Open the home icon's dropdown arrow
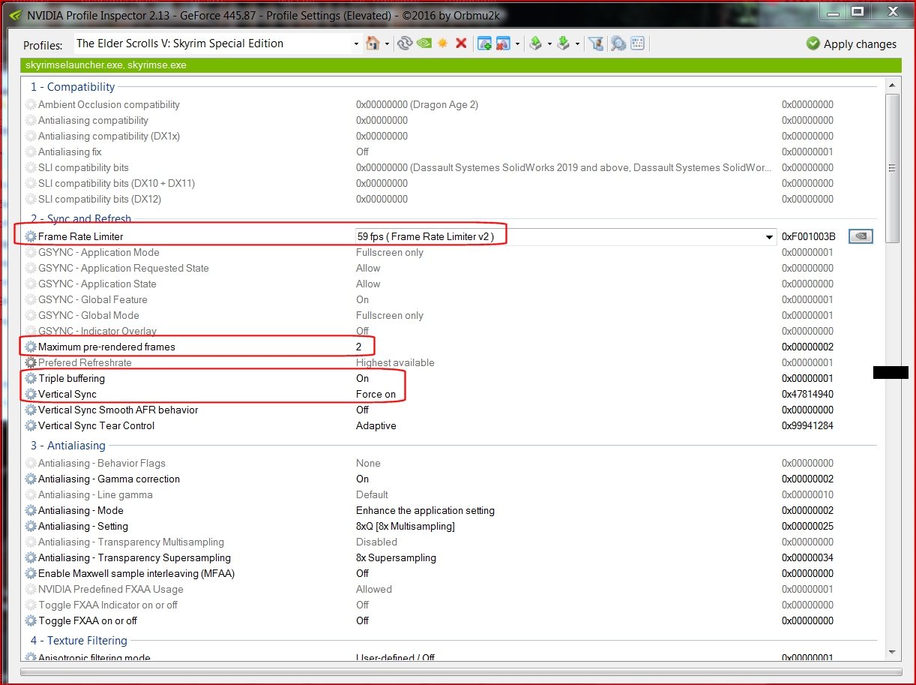The width and height of the screenshot is (916, 685). tap(387, 44)
